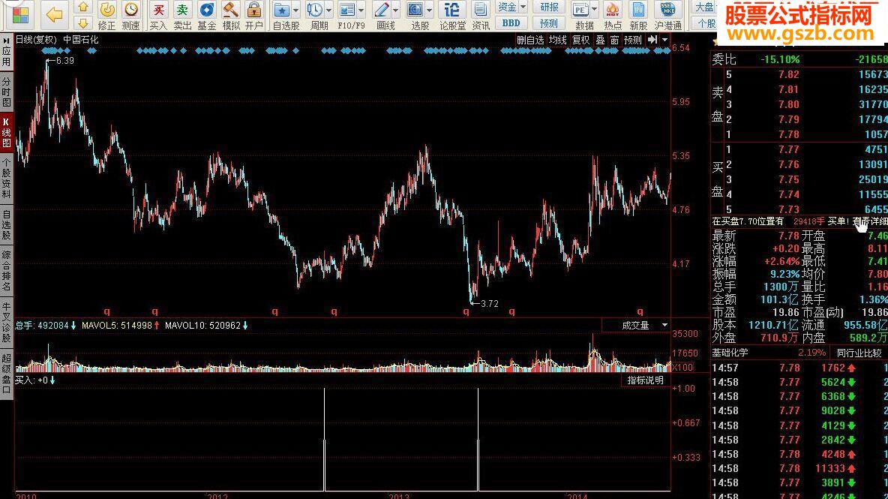Open the chart toolbar triangle dropdown
The width and height of the screenshot is (888, 499).
tap(664, 40)
